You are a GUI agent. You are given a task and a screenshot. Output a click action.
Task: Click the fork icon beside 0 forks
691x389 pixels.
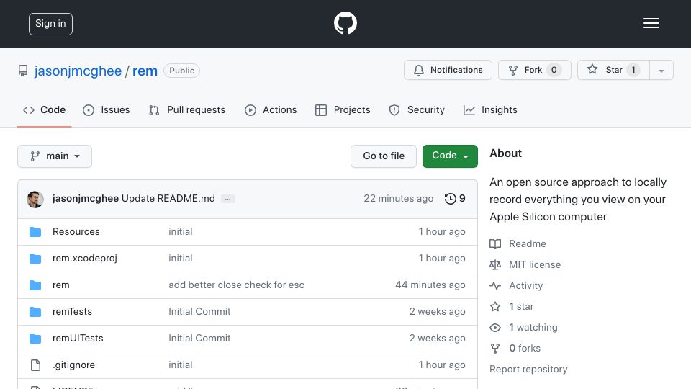[495, 349]
